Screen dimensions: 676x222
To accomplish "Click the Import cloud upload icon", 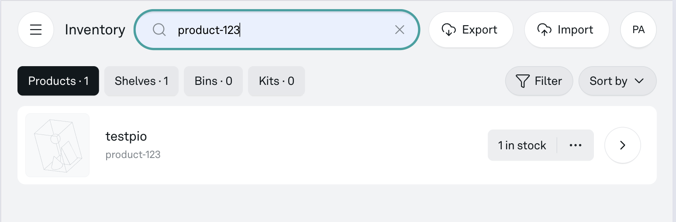I will click(x=544, y=30).
